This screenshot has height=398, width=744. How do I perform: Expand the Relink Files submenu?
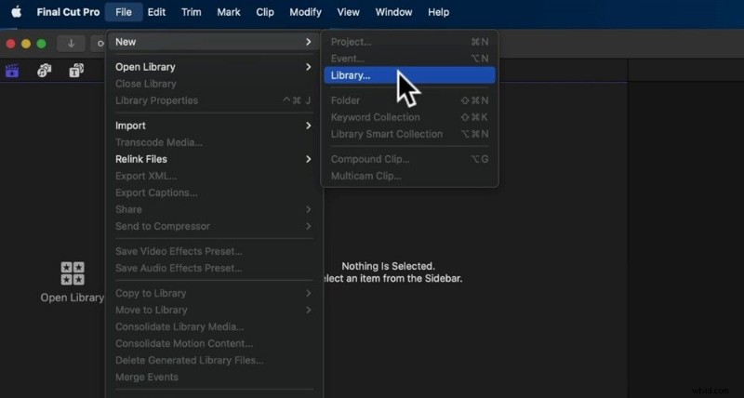309,159
